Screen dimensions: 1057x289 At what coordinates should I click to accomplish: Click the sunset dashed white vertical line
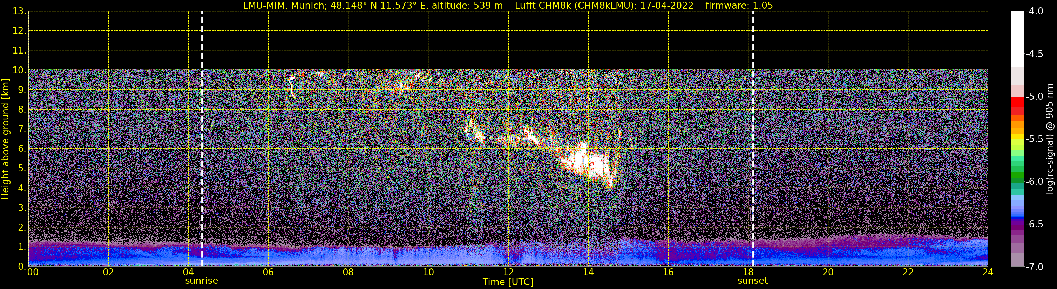tap(753, 139)
